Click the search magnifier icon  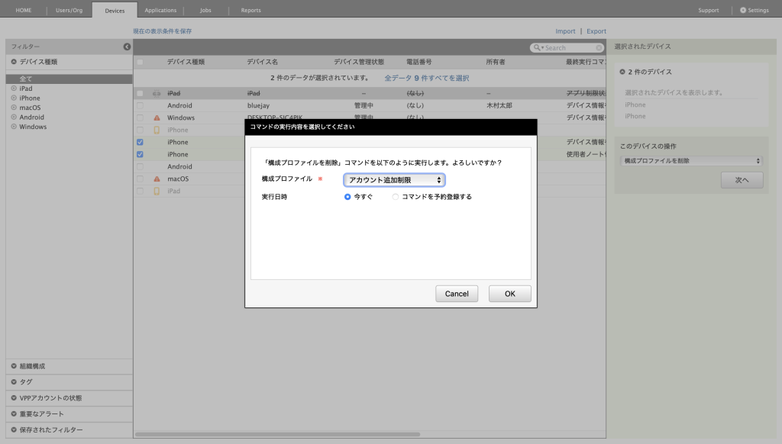tap(537, 48)
